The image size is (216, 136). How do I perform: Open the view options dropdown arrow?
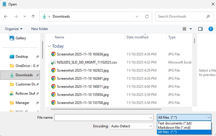coord(191,29)
